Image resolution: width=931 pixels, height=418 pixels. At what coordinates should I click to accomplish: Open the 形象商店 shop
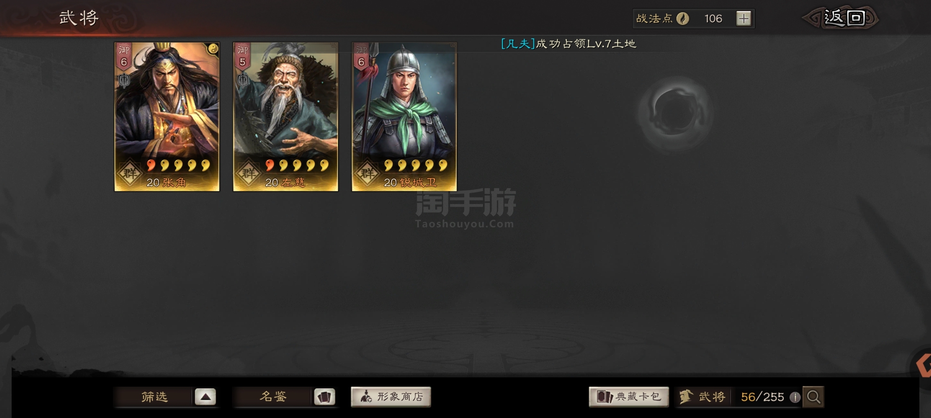click(x=391, y=397)
